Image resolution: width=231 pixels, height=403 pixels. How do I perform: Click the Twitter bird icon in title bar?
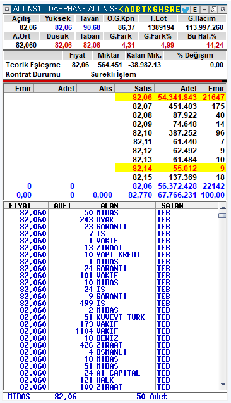186,10
